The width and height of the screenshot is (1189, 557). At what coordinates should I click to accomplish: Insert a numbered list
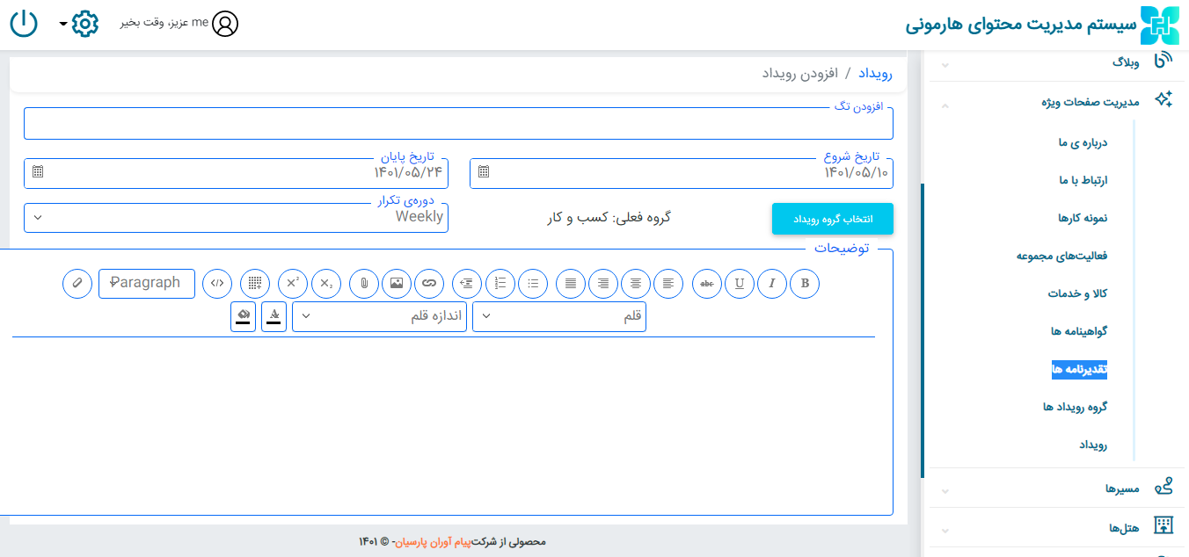[x=500, y=284]
